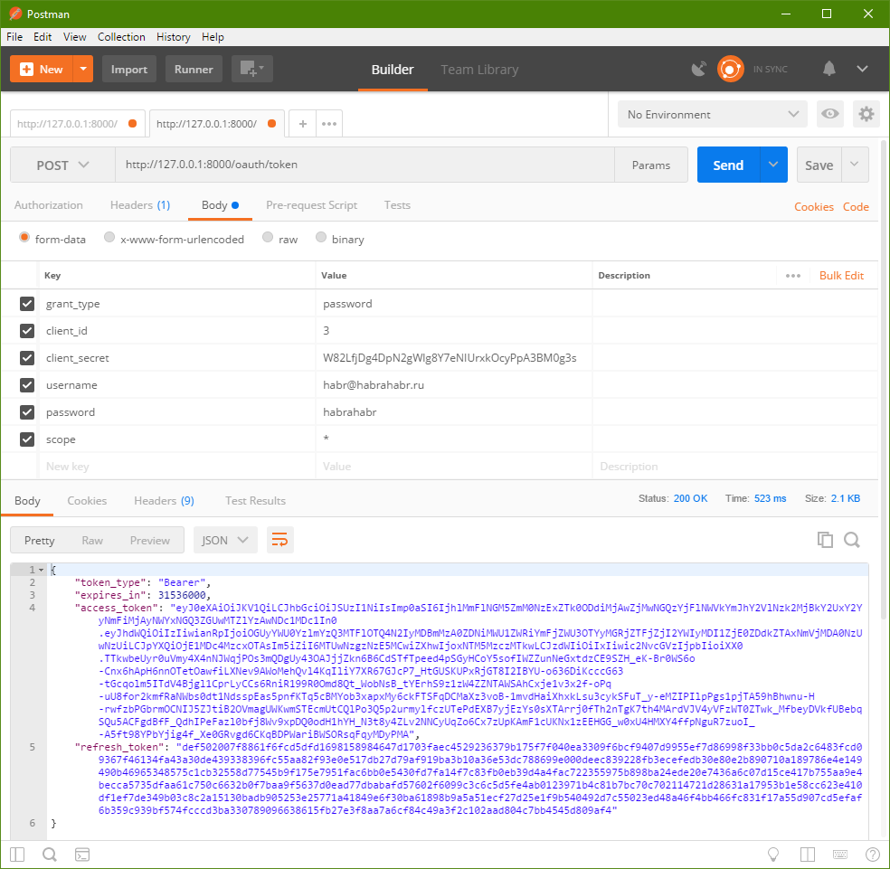Open tab options three-dots menu
The image size is (890, 869).
click(x=329, y=124)
